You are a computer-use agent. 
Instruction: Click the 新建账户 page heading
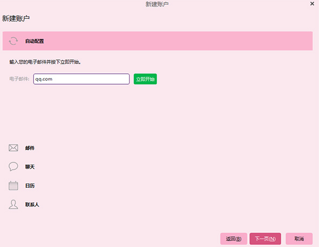[16, 18]
